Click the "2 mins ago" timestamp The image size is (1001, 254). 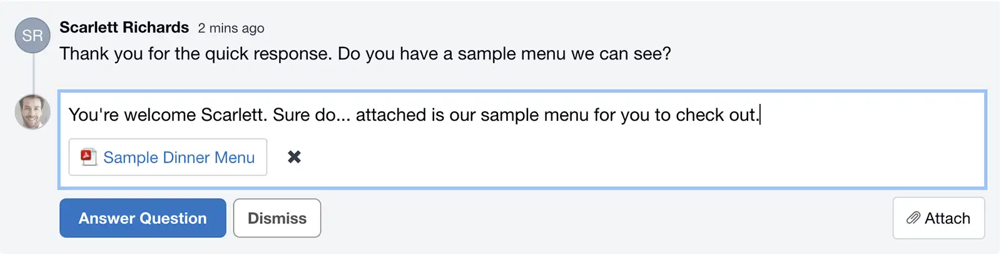[231, 28]
